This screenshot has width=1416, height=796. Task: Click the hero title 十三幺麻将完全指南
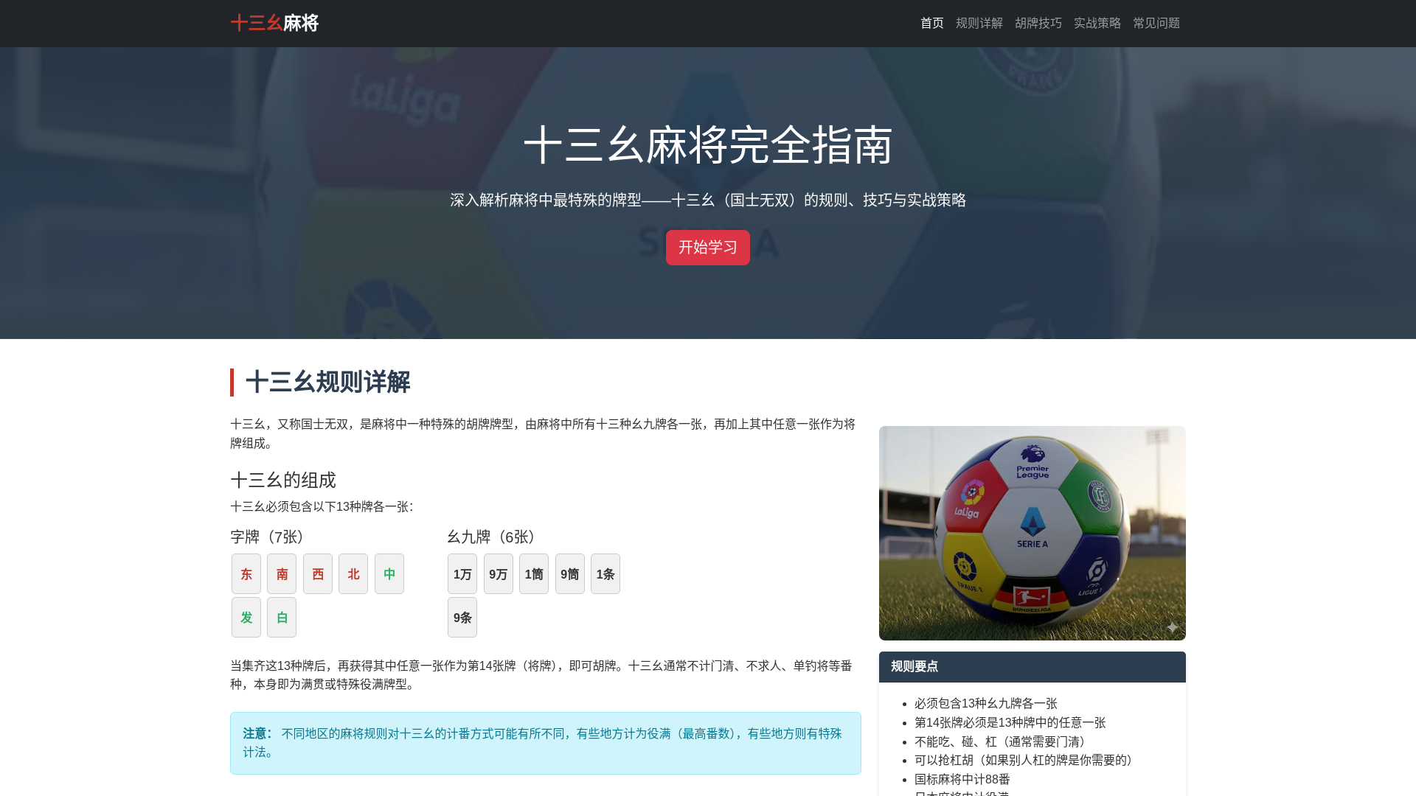708,145
